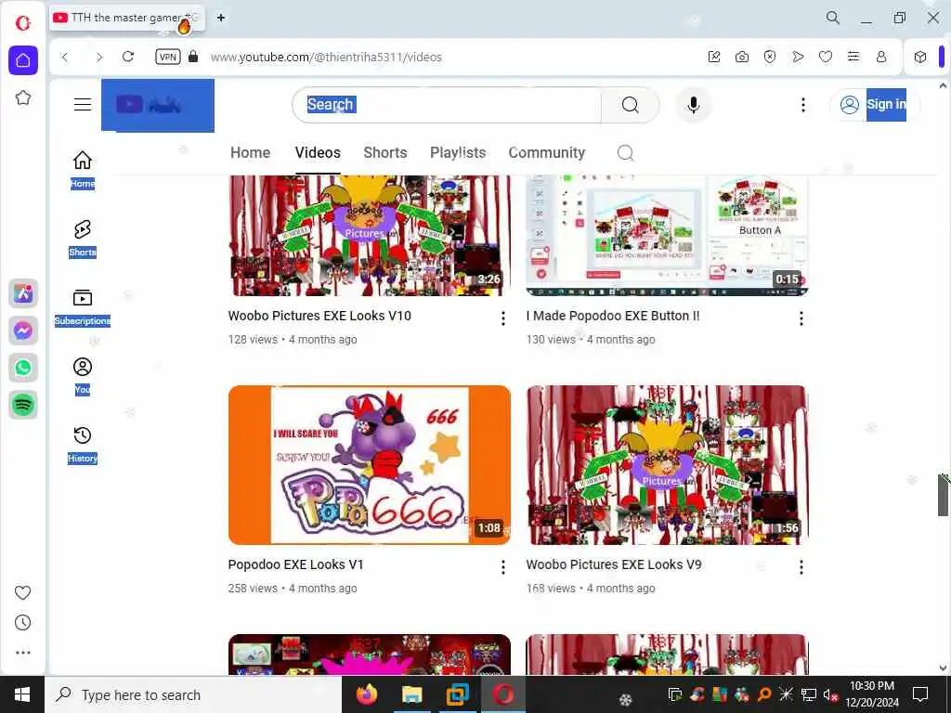Open Opera sidebar history clock icon
Viewport: 951px width, 713px height.
point(22,623)
